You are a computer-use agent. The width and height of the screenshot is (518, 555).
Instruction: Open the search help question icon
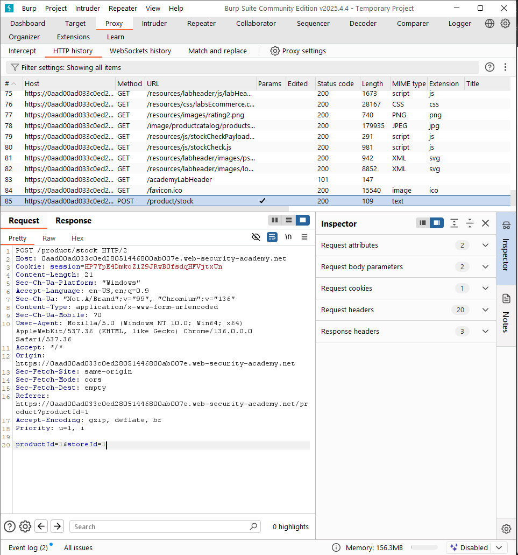(x=10, y=526)
